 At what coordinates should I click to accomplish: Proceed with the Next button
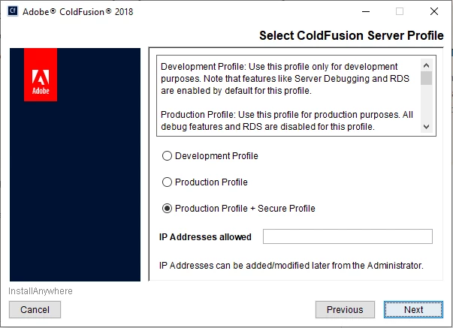(413, 309)
